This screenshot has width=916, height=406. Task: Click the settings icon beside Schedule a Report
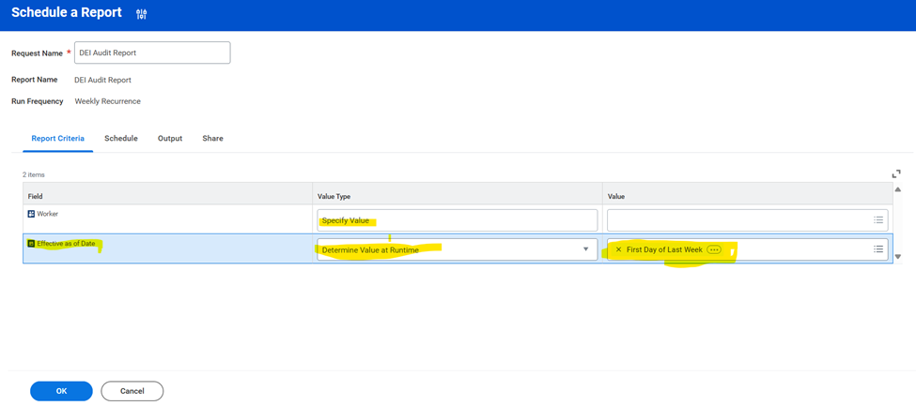click(142, 14)
